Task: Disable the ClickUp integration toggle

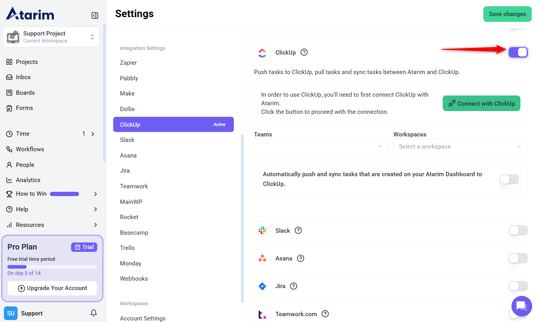Action: point(518,52)
